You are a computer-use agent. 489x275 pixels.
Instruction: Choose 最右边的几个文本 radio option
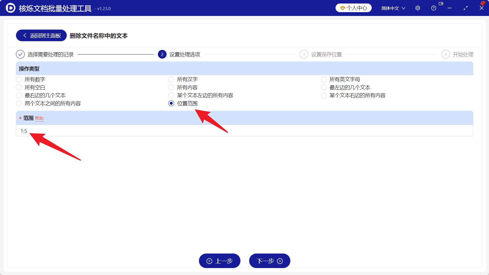pos(41,95)
